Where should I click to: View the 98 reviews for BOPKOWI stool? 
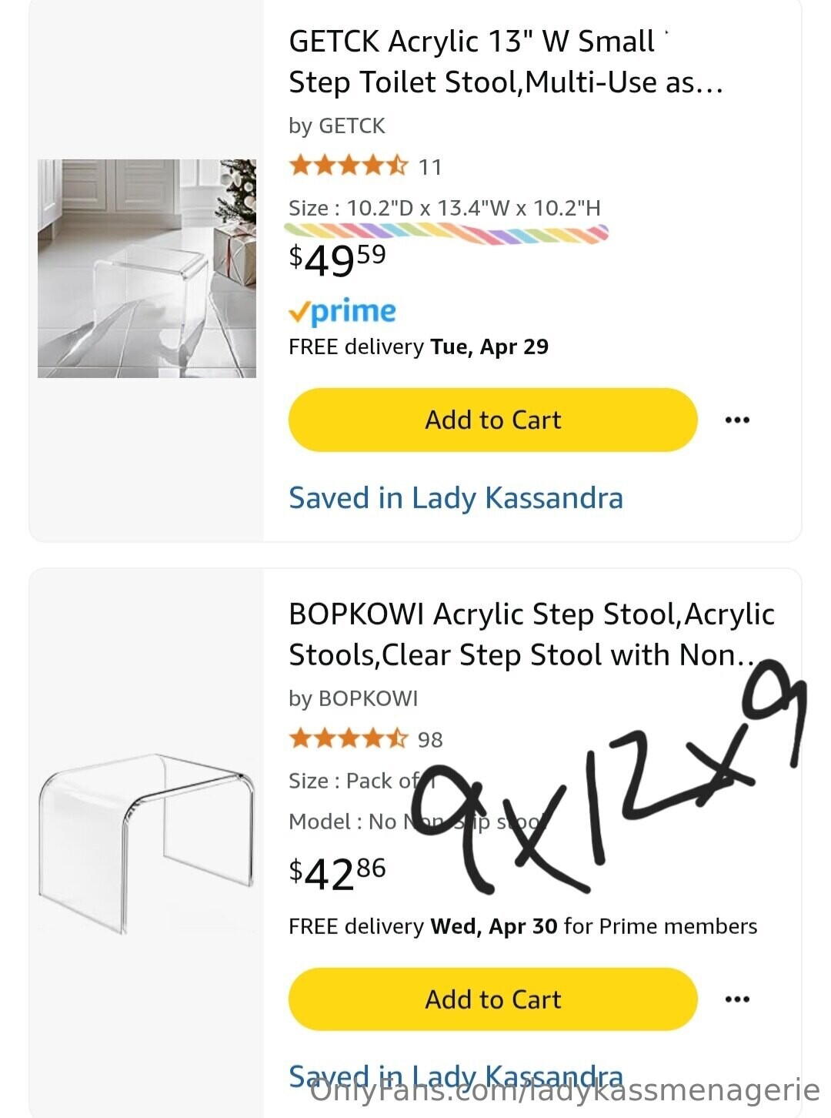pyautogui.click(x=430, y=740)
